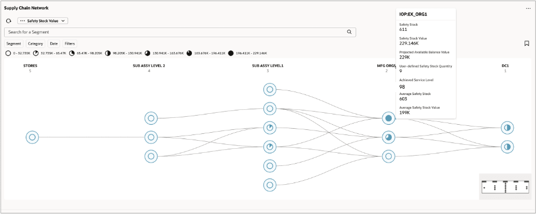536x214 pixels.
Task: Click into the Search for a Segment field
Action: [180, 32]
